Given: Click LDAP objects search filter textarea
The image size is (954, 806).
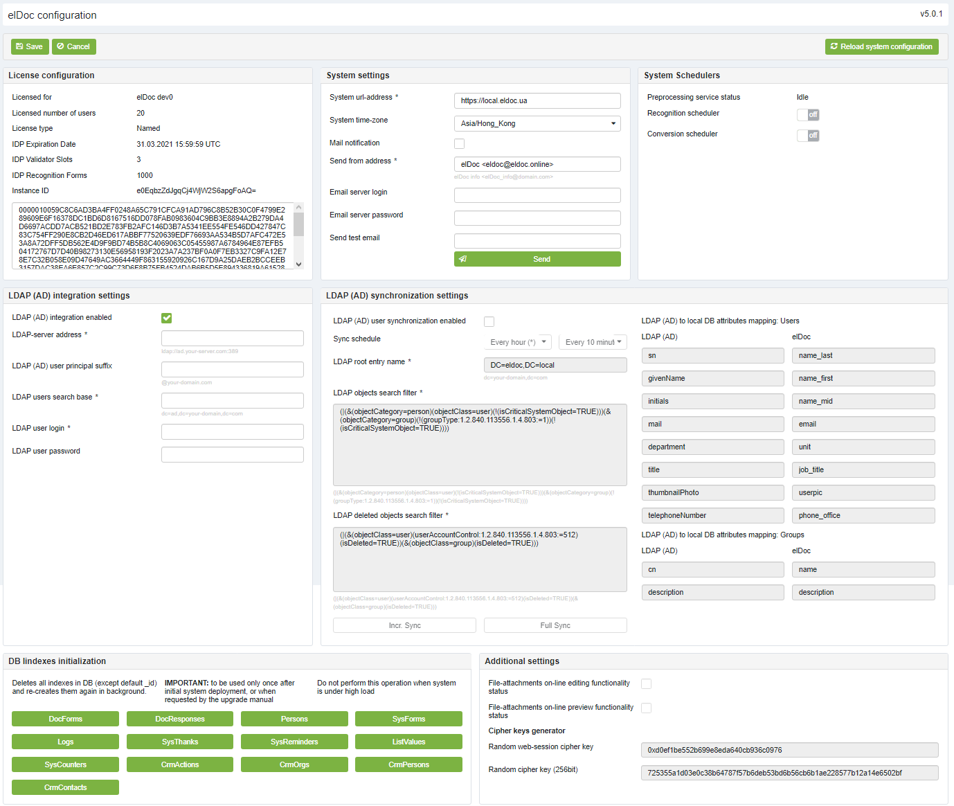Looking at the screenshot, I should click(x=480, y=445).
